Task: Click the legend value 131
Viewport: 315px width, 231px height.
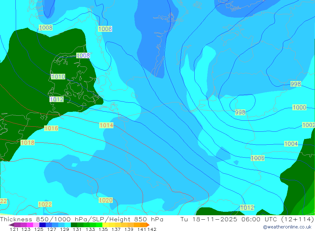Action: 77,229
